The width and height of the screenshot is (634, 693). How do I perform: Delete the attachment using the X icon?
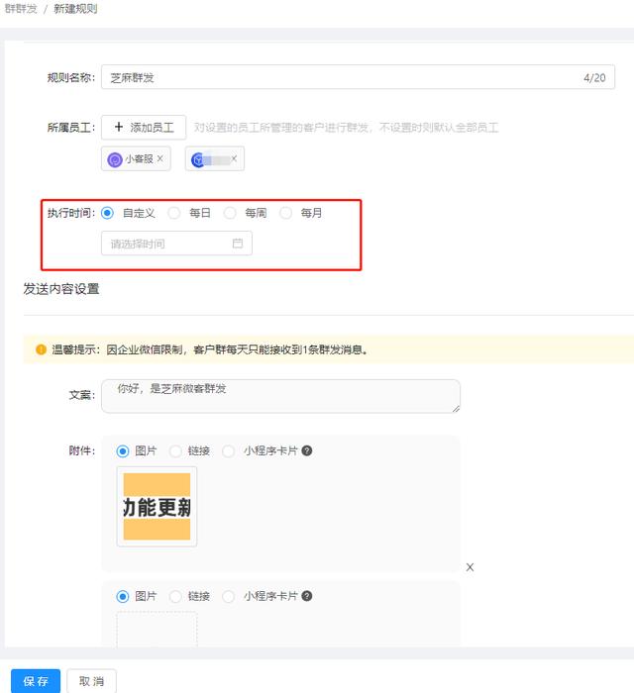click(470, 567)
